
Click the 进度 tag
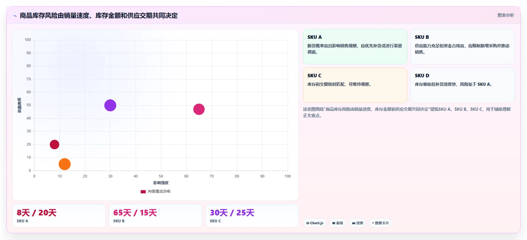(357, 223)
